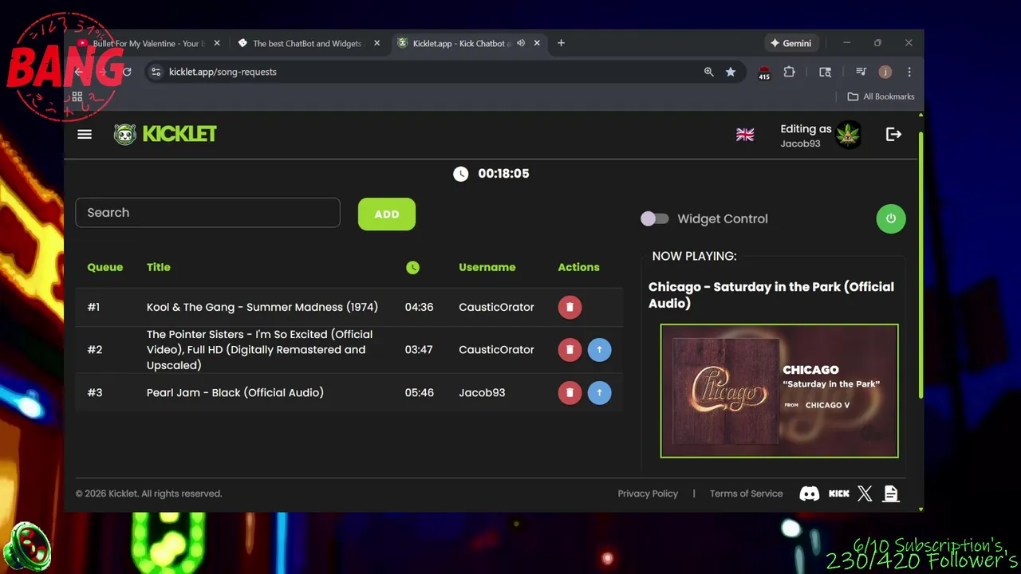Image resolution: width=1021 pixels, height=574 pixels.
Task: Close the best ChatBot and Widgets tab
Action: coord(377,43)
